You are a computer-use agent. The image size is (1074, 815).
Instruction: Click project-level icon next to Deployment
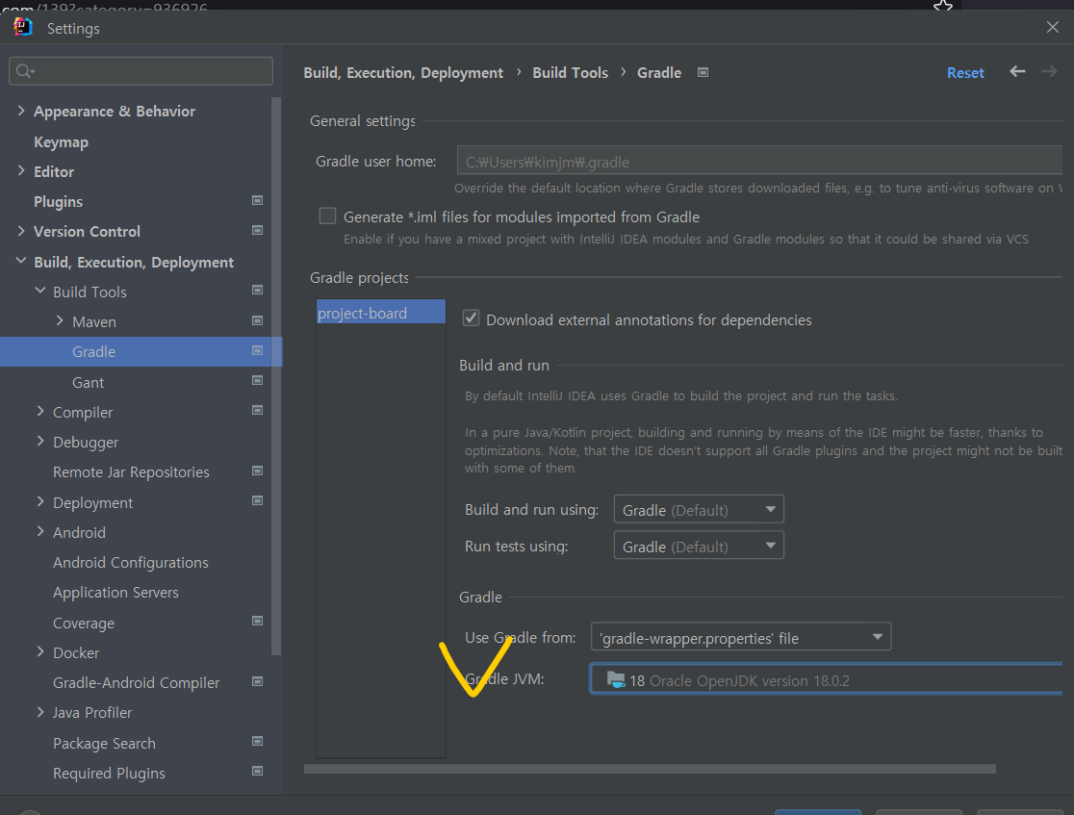pos(258,500)
